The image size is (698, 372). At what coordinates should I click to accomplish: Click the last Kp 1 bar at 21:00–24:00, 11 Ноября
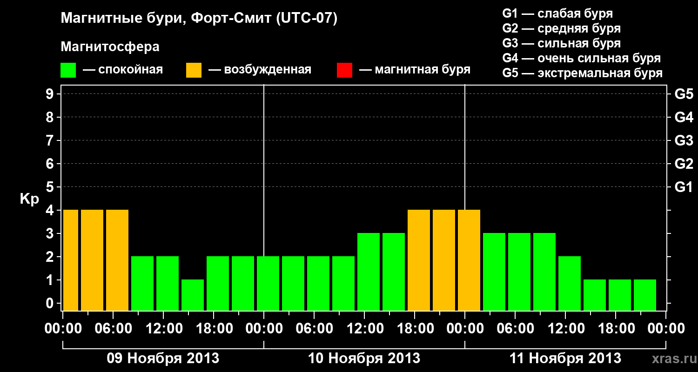tap(645, 295)
